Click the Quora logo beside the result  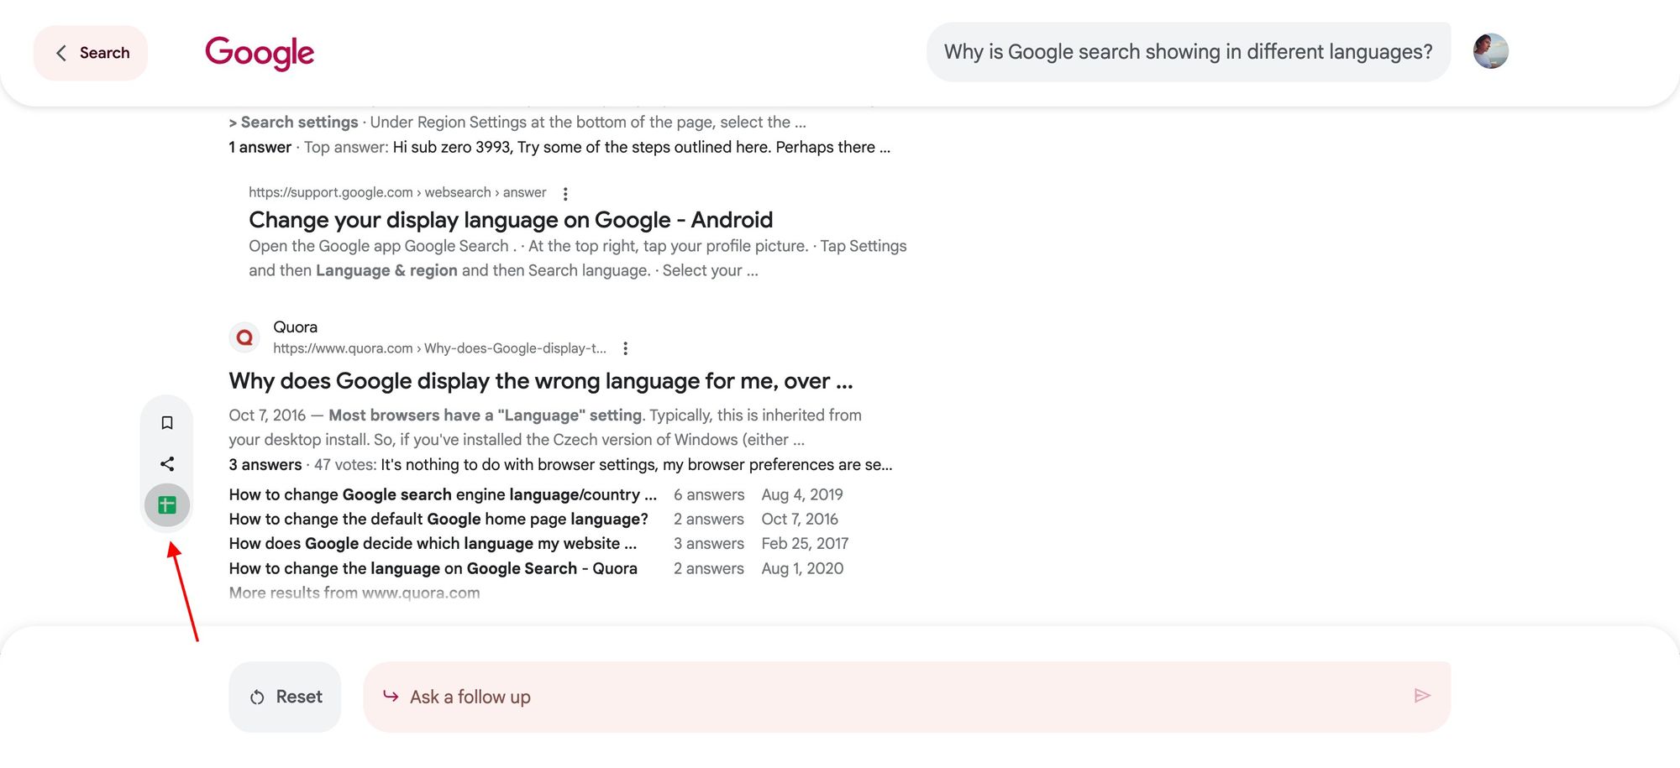(x=244, y=337)
